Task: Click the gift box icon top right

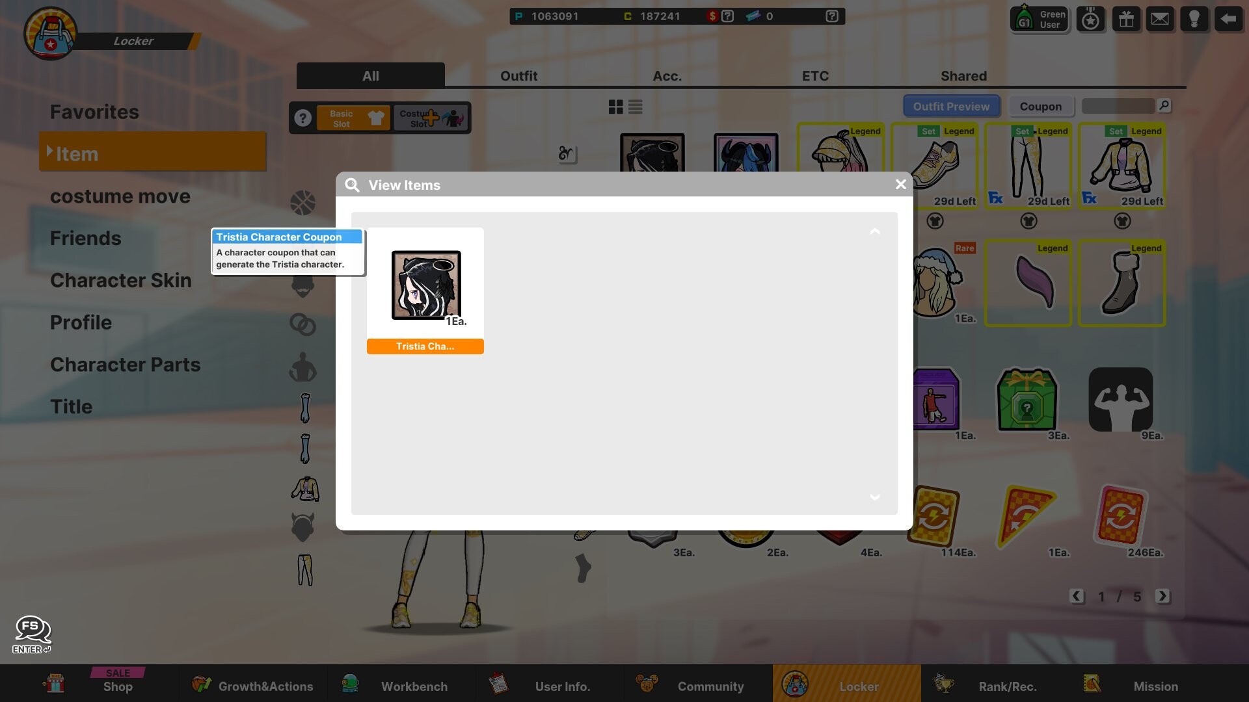Action: tap(1126, 19)
